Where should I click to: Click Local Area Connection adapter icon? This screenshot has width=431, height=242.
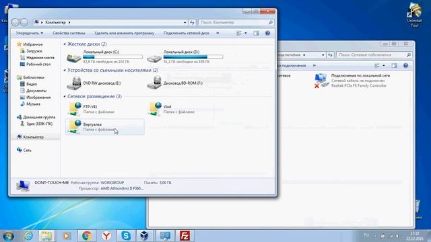(321, 81)
